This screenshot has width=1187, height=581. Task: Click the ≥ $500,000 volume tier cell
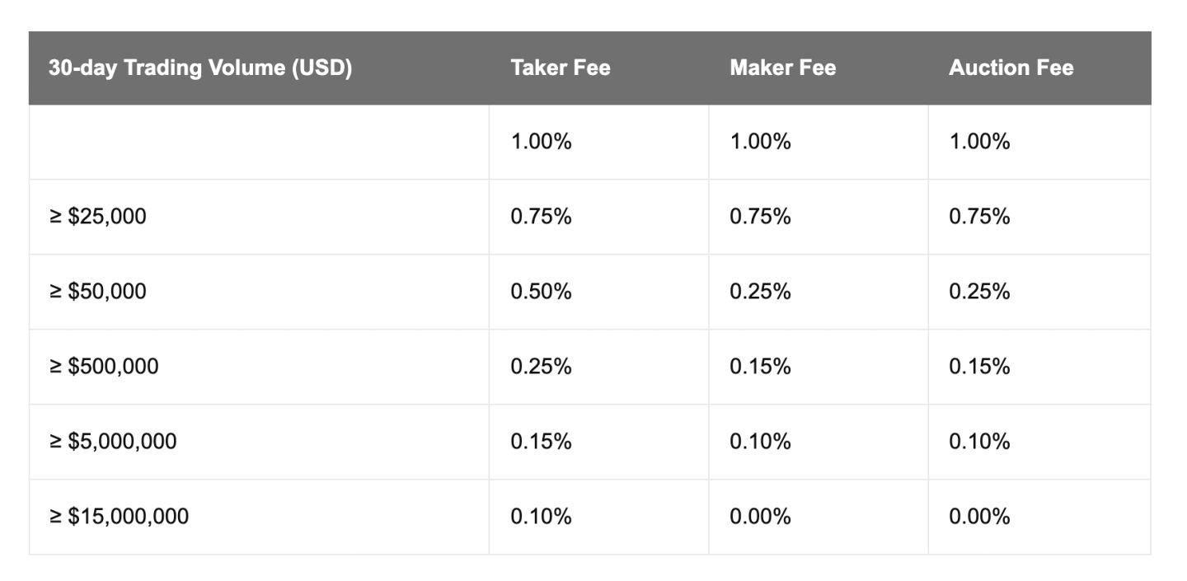click(103, 367)
